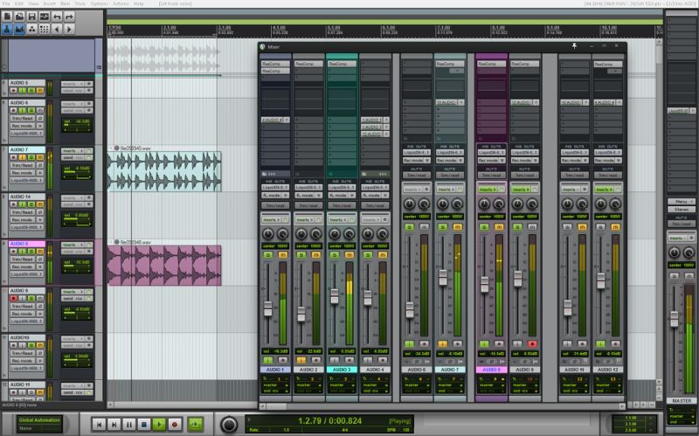Image resolution: width=699 pixels, height=436 pixels.
Task: Disarm recording on the AUDIO 9 mixer strip
Action: point(531,343)
